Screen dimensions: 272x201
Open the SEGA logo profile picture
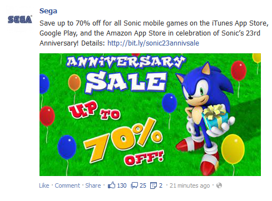(20, 19)
